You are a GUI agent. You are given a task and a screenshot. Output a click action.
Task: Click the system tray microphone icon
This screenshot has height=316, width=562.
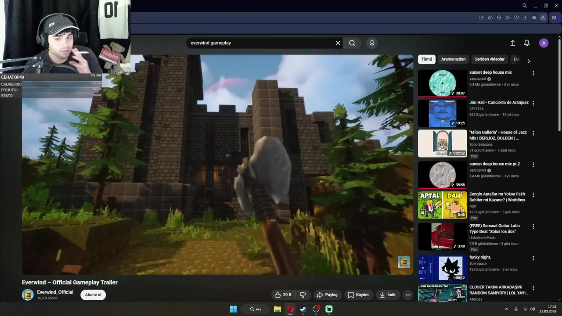(516, 309)
